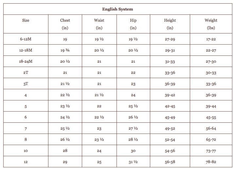Select the Hip (in) column header

pyautogui.click(x=133, y=24)
